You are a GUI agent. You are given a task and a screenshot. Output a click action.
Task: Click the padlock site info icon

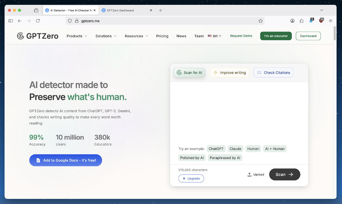pos(77,21)
